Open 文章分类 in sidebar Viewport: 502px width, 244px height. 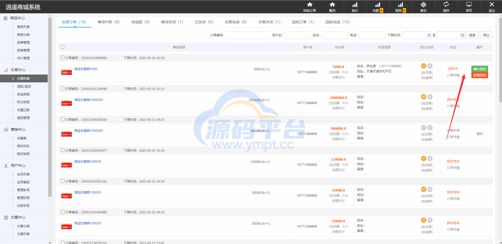click(x=23, y=226)
